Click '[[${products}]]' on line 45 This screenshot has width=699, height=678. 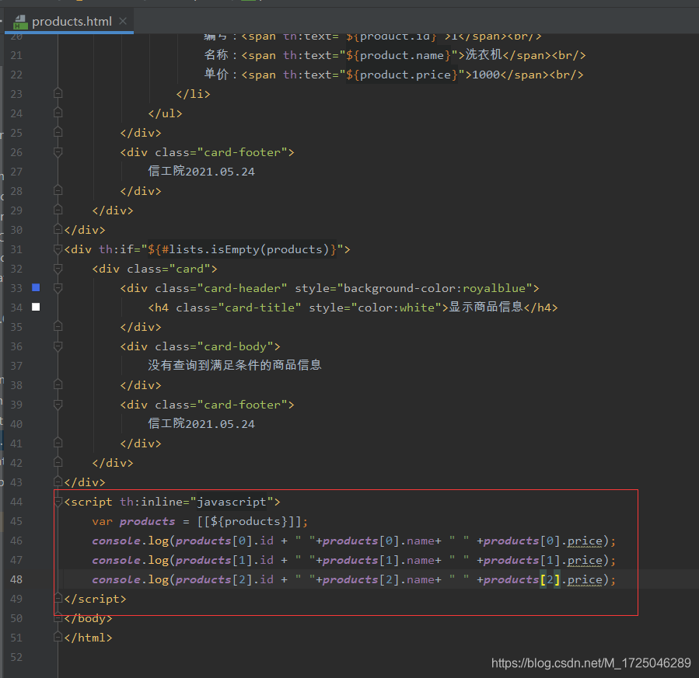249,521
